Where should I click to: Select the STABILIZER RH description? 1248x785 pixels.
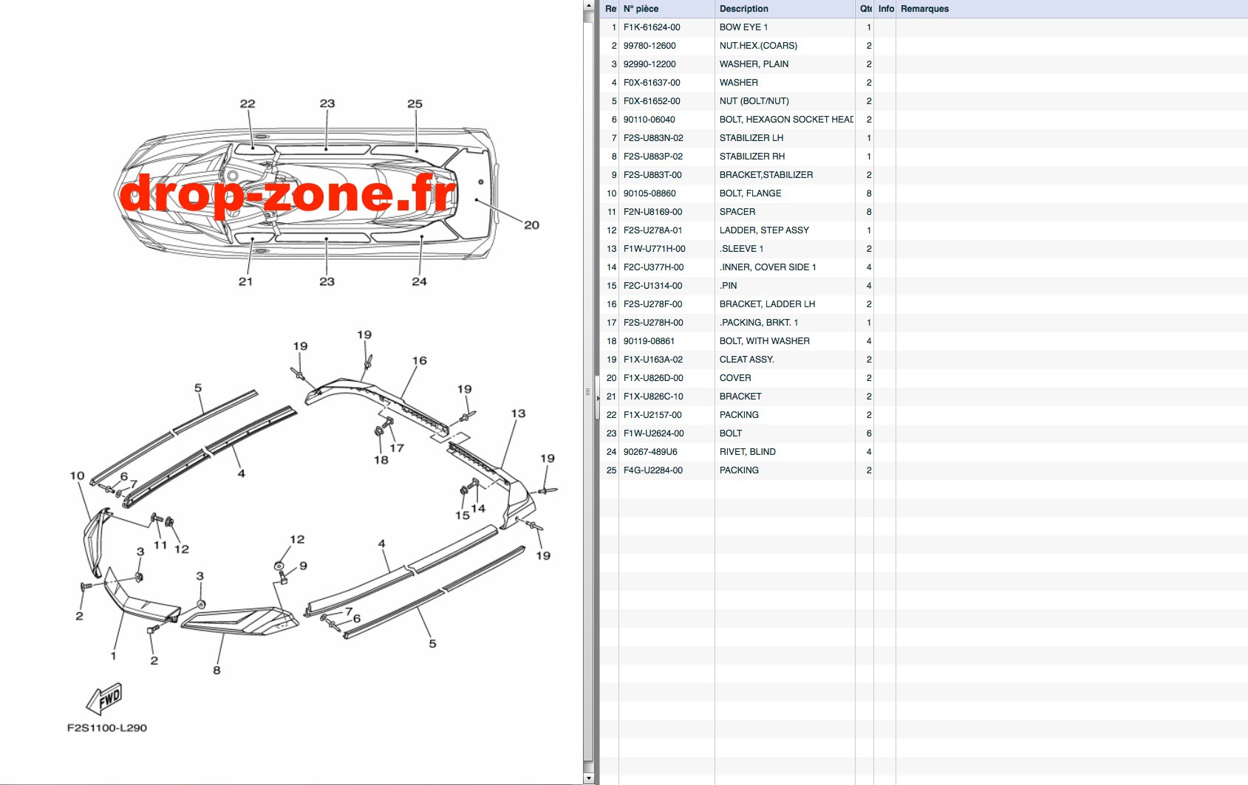click(x=752, y=157)
